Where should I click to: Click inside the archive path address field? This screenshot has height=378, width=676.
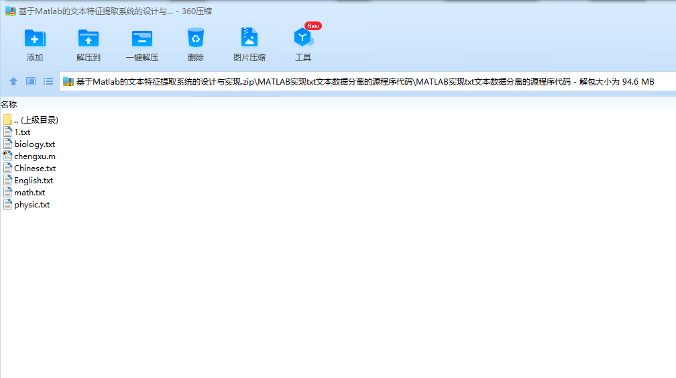368,81
